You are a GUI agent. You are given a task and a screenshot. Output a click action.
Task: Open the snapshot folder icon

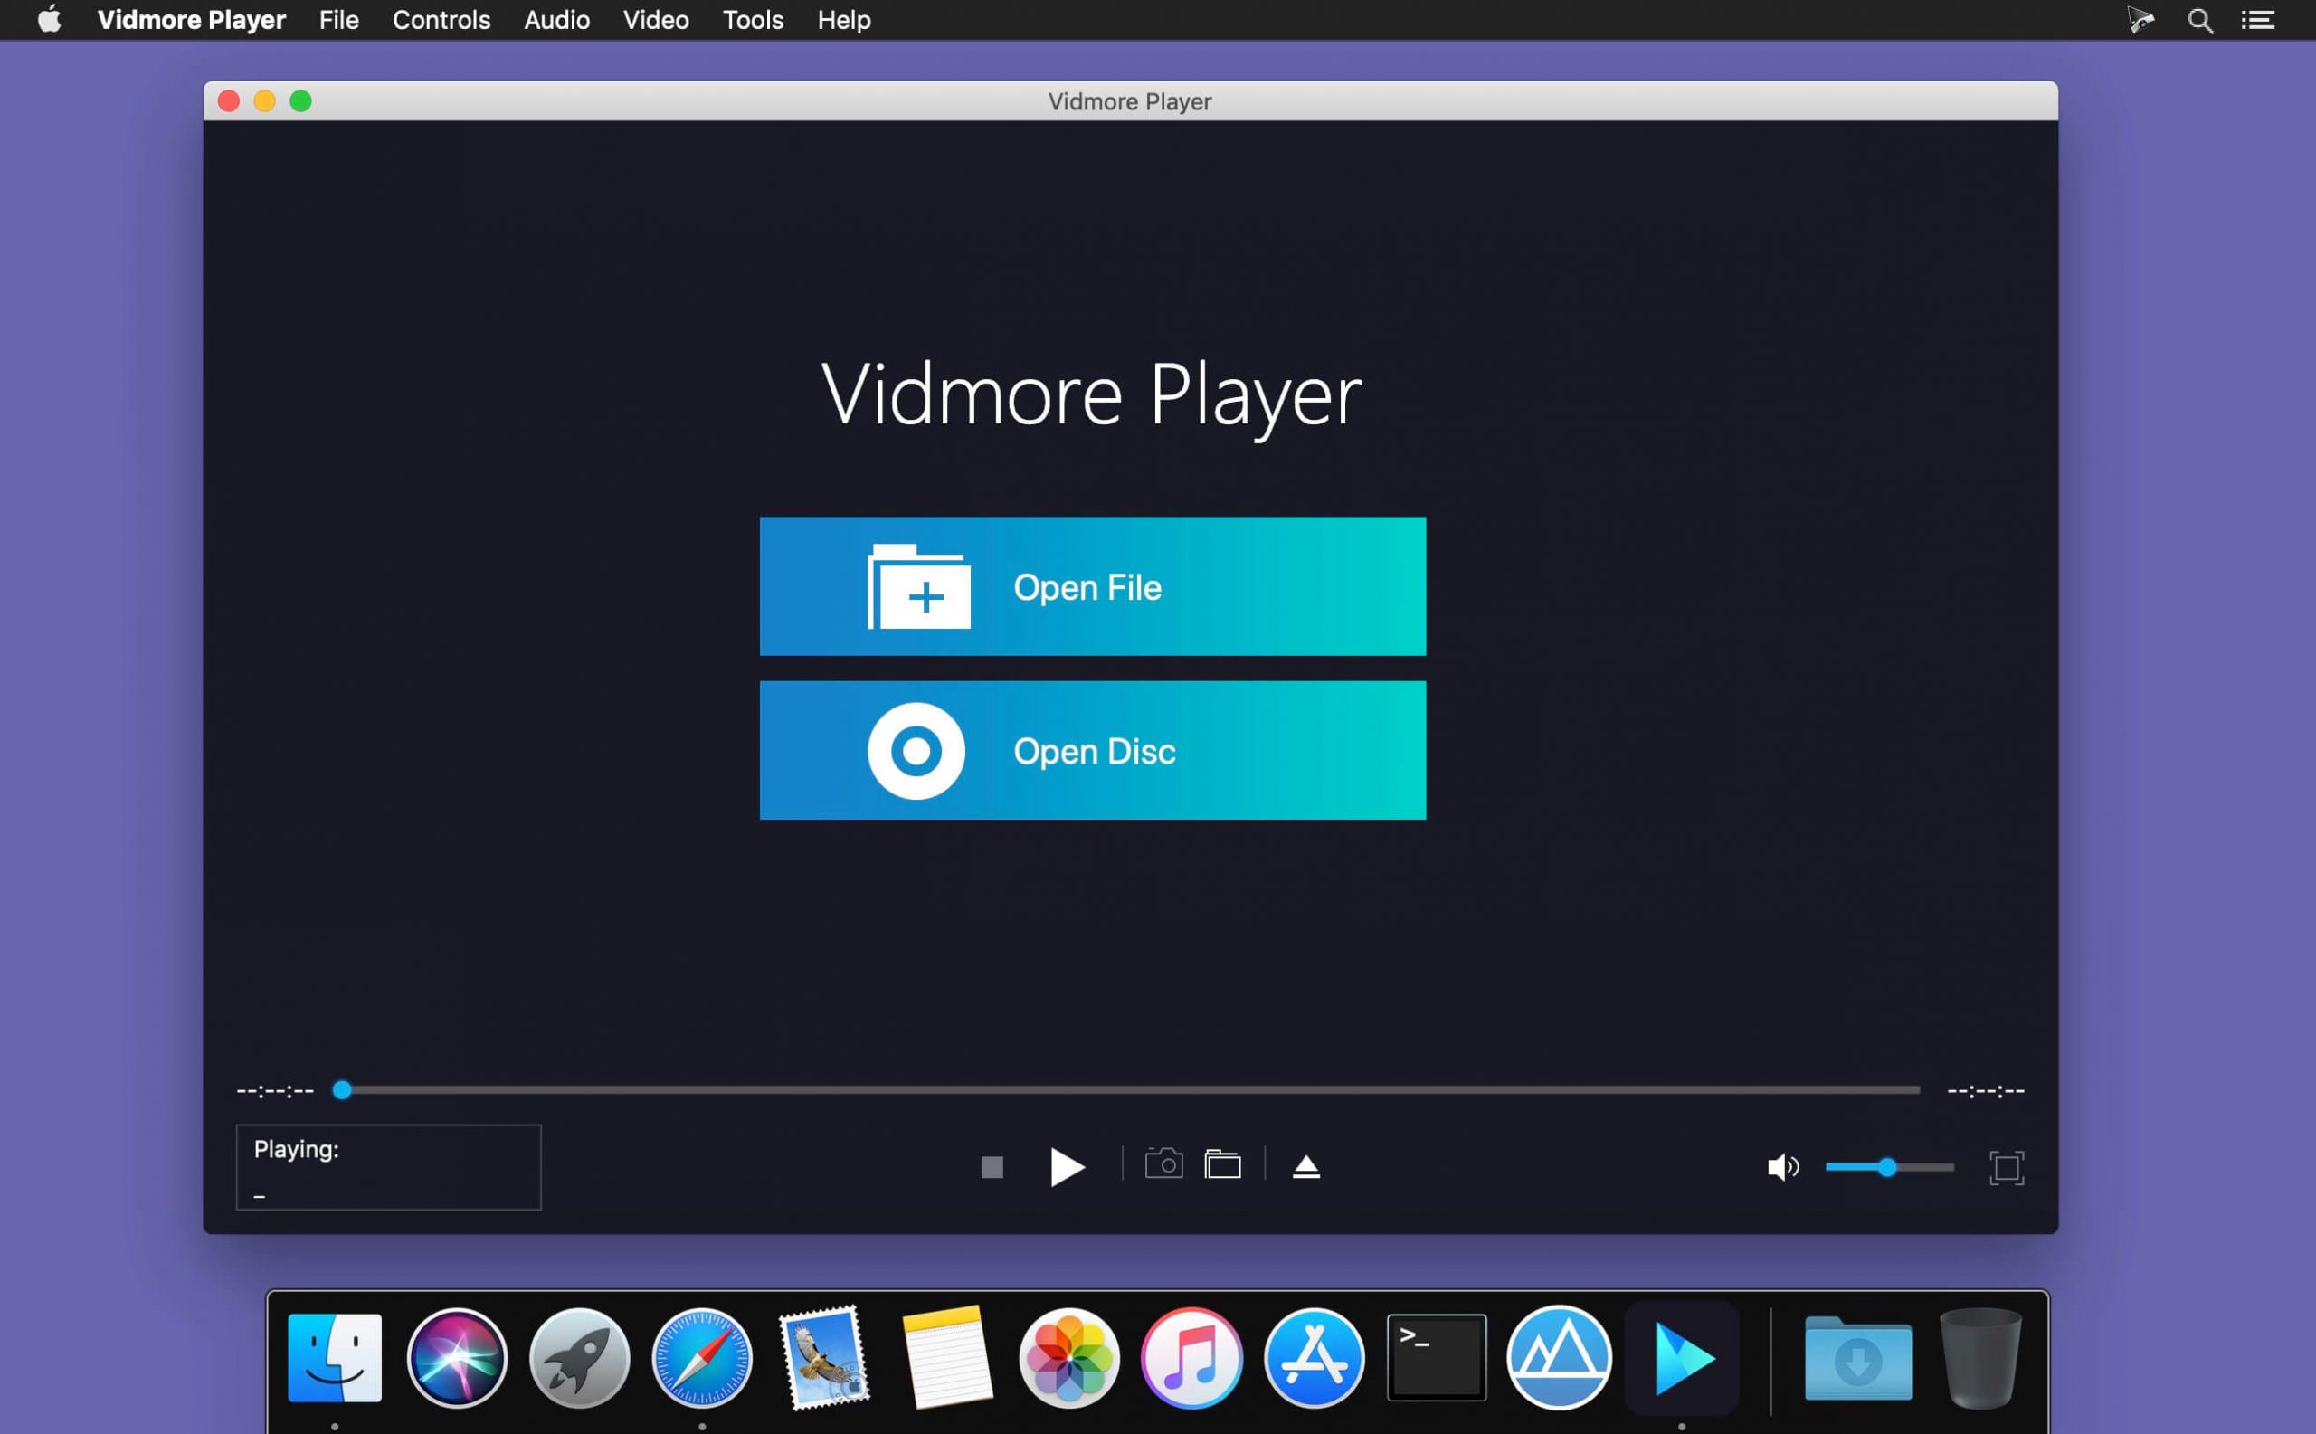point(1223,1163)
